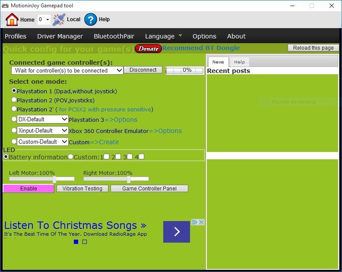The image size is (342, 272).
Task: Open the Xinput-Default dropdown
Action: point(42,130)
